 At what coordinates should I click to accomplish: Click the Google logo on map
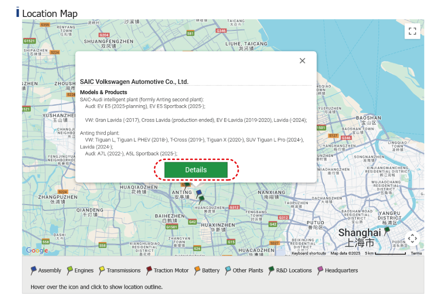37,251
